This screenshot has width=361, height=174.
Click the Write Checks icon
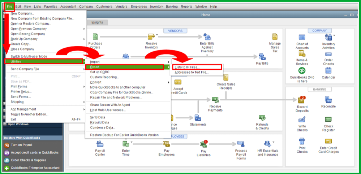pos(302,119)
